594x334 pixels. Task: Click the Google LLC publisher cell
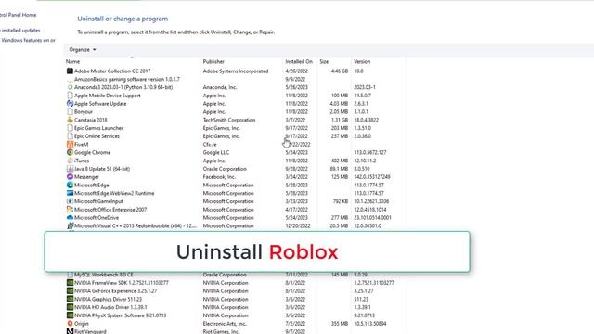tap(216, 152)
